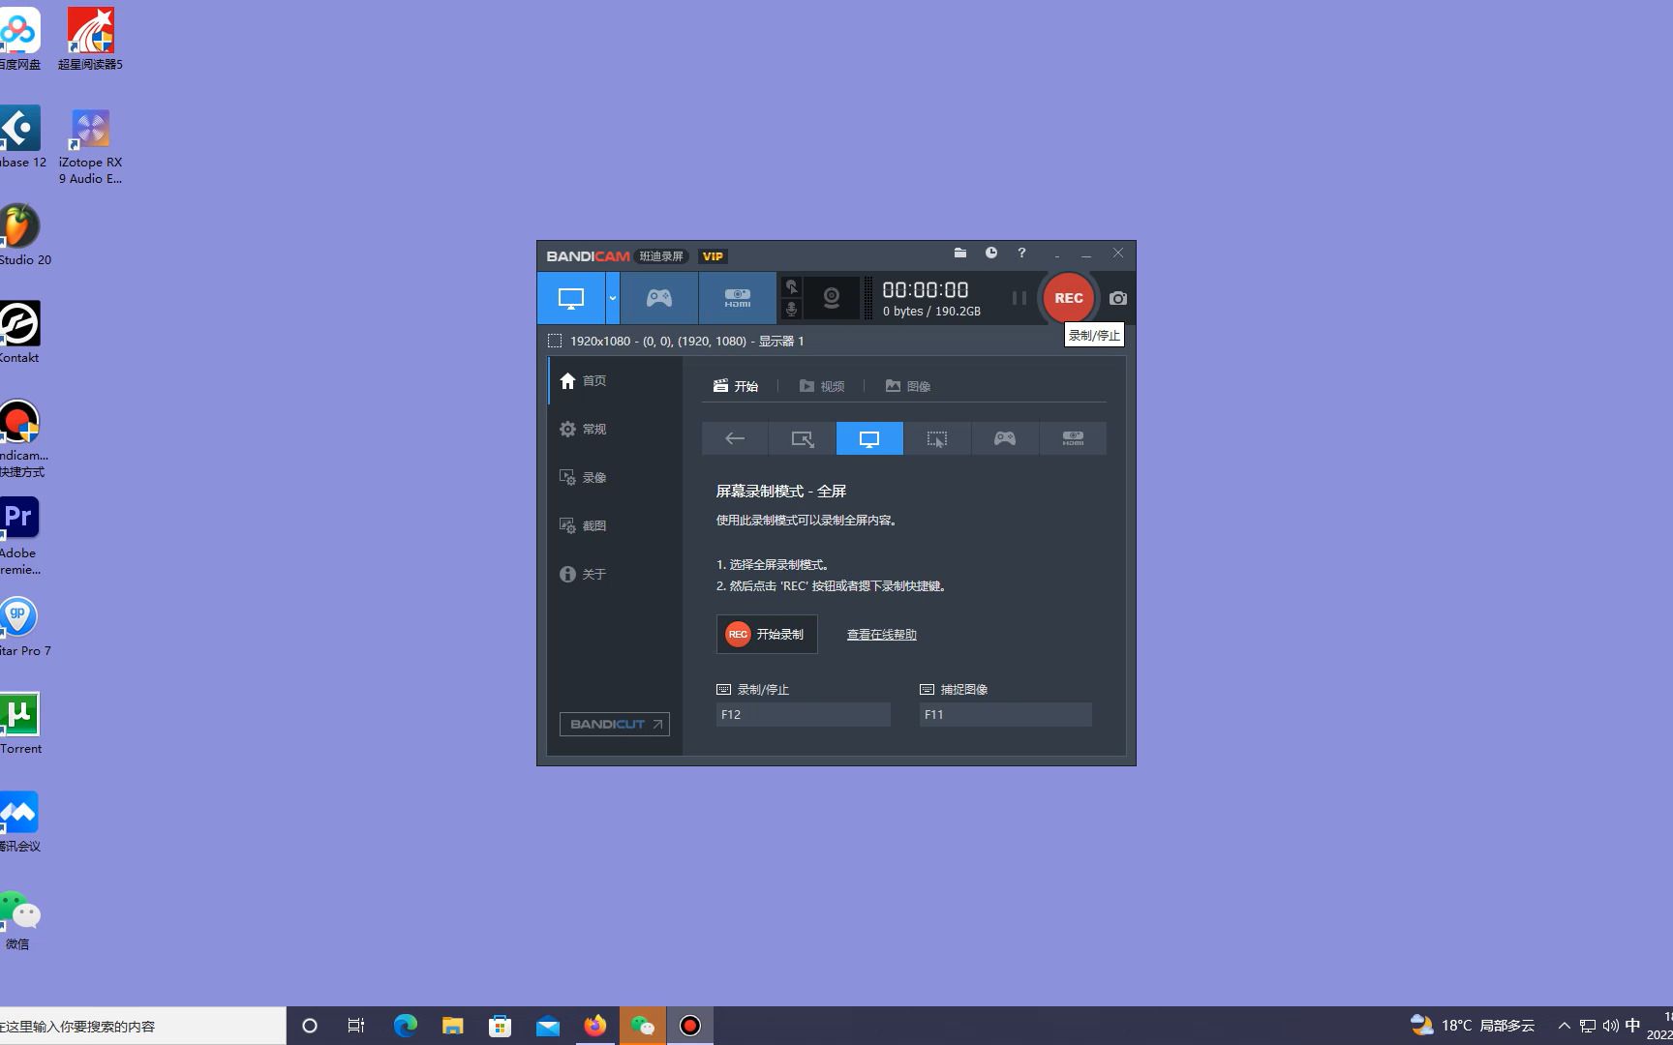Click the 录制/停止 hotkey field F12
The width and height of the screenshot is (1673, 1045).
pyautogui.click(x=803, y=714)
